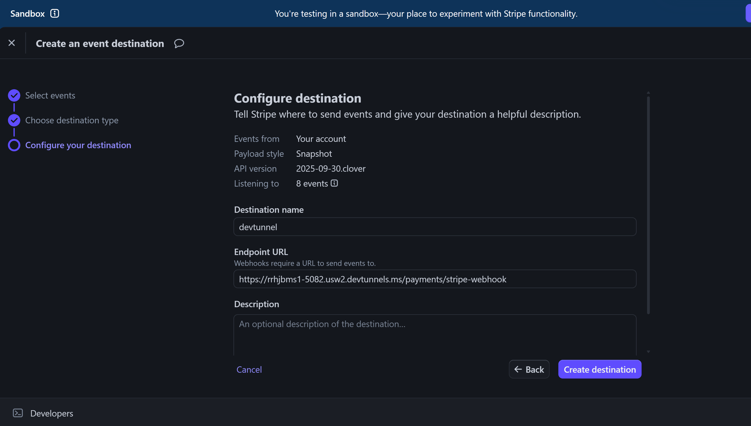Go to Choose destination type step
The image size is (751, 426).
pos(72,120)
